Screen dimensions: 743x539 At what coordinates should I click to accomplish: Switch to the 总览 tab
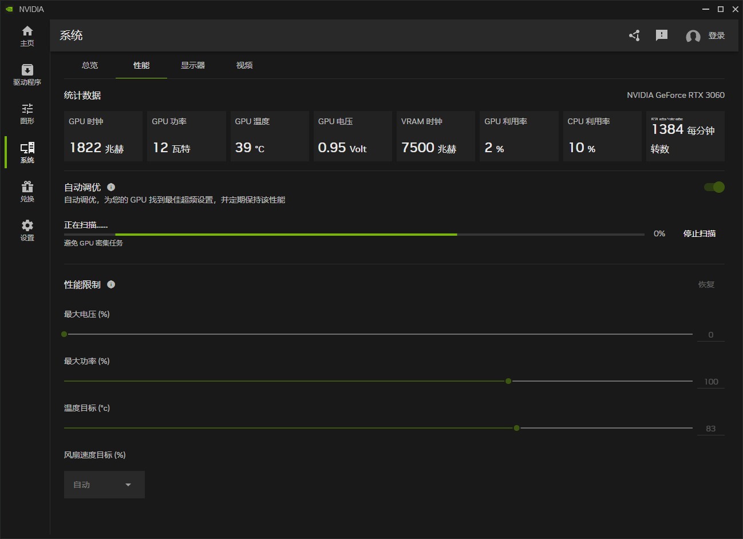90,65
